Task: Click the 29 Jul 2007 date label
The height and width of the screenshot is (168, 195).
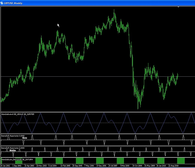Action: (113, 166)
